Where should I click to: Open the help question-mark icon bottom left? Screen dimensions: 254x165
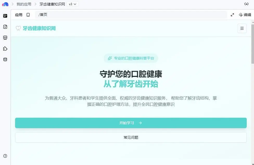coord(5,156)
